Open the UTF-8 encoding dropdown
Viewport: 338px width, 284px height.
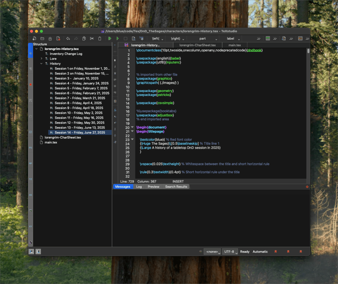click(x=230, y=252)
